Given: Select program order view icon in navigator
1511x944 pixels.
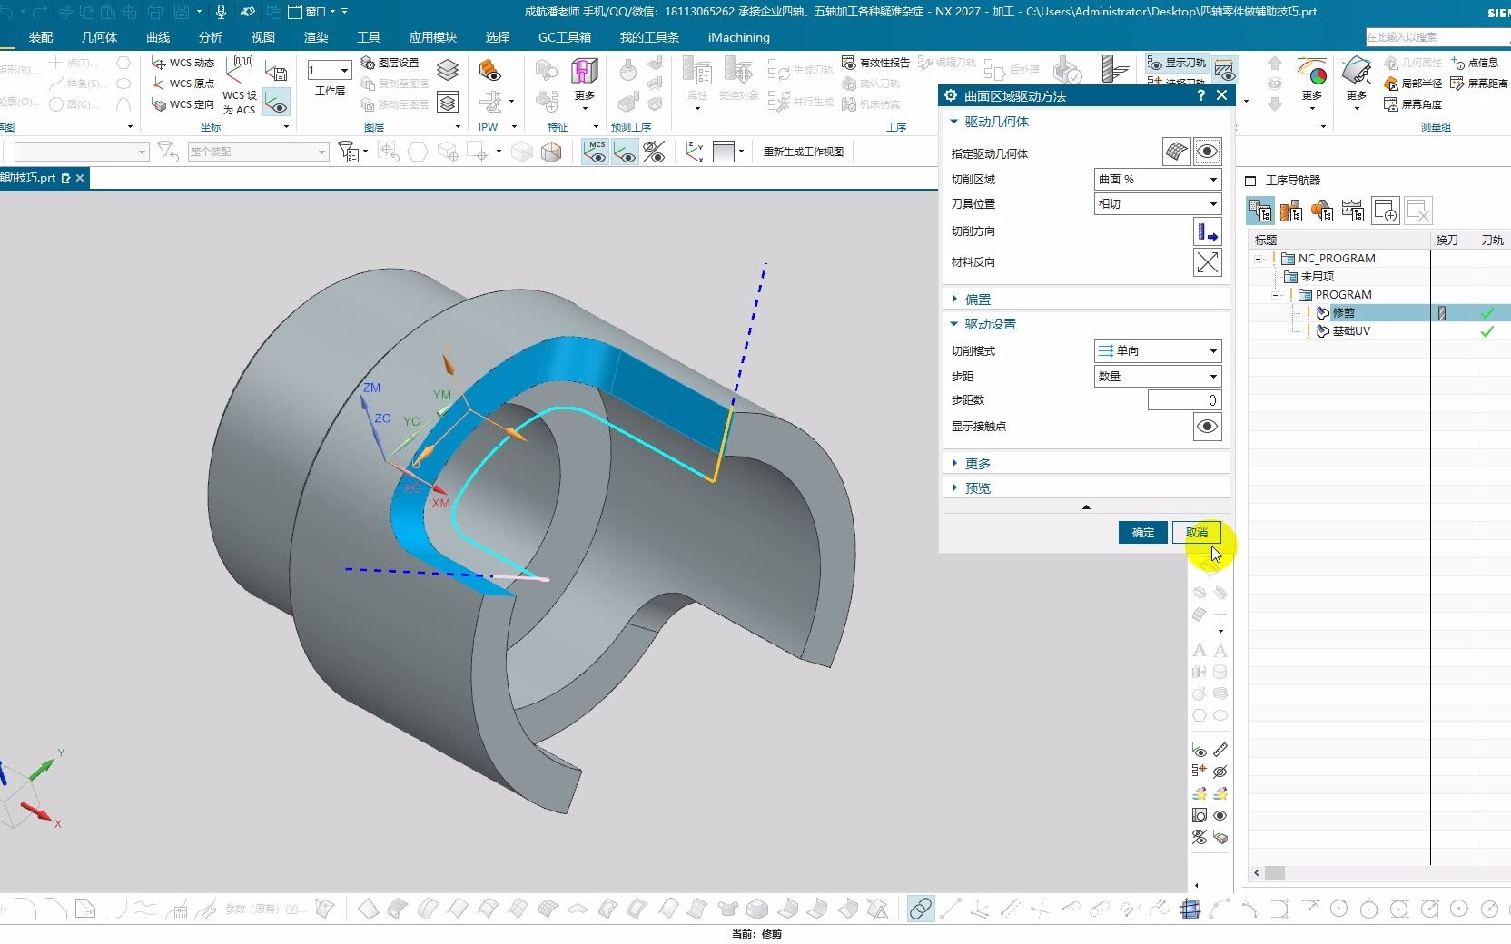Looking at the screenshot, I should pos(1260,211).
